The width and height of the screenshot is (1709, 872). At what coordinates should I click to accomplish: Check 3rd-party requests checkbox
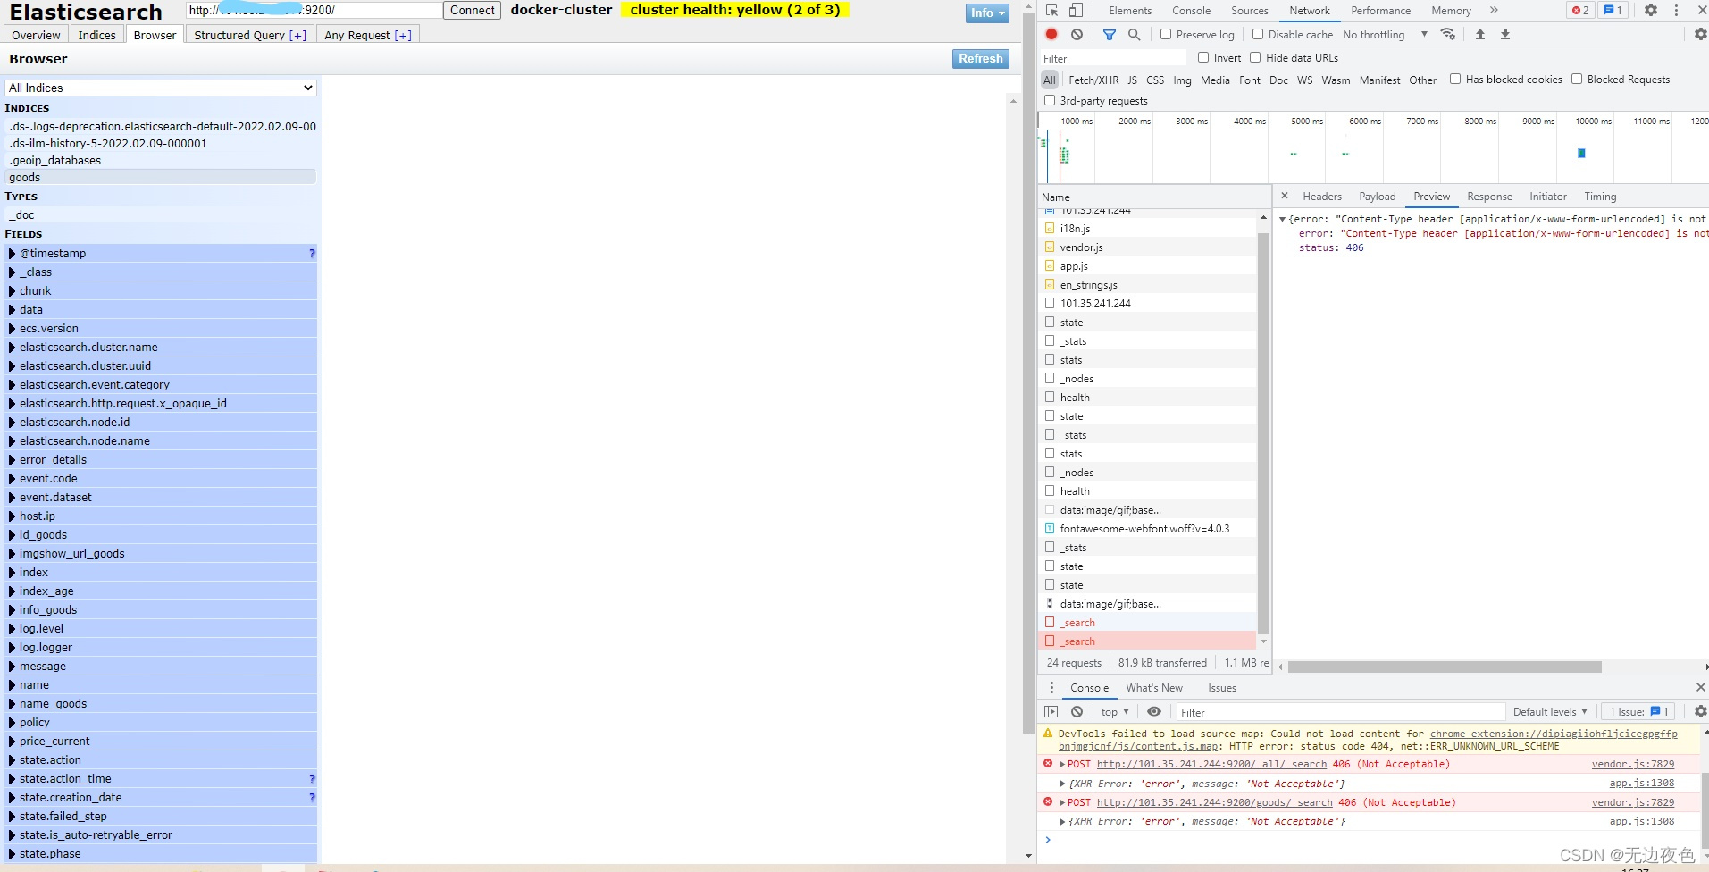click(1050, 100)
